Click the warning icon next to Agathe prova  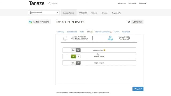(x=104, y=50)
